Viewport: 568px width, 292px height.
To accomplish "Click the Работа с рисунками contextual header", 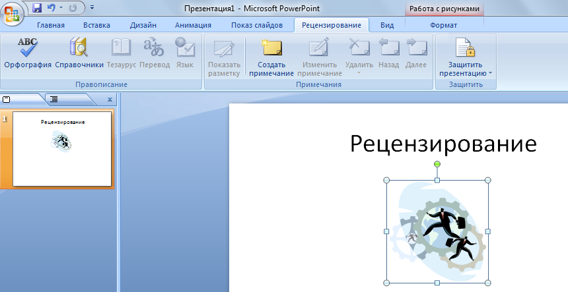I will pos(444,9).
